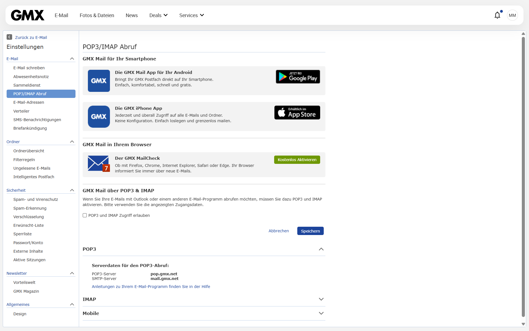Click the GMX Android app icon

pos(98,81)
